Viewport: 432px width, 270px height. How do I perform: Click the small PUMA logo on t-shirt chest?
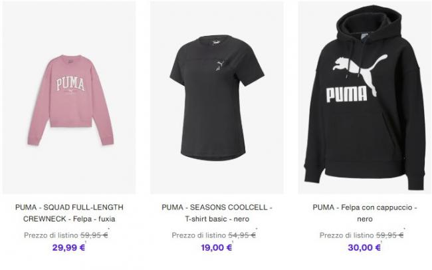coord(219,66)
